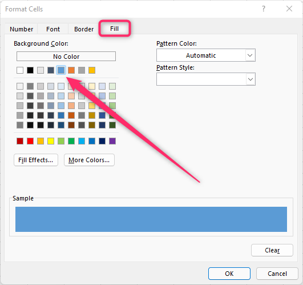
Task: Open the help question mark icon
Action: pos(264,9)
